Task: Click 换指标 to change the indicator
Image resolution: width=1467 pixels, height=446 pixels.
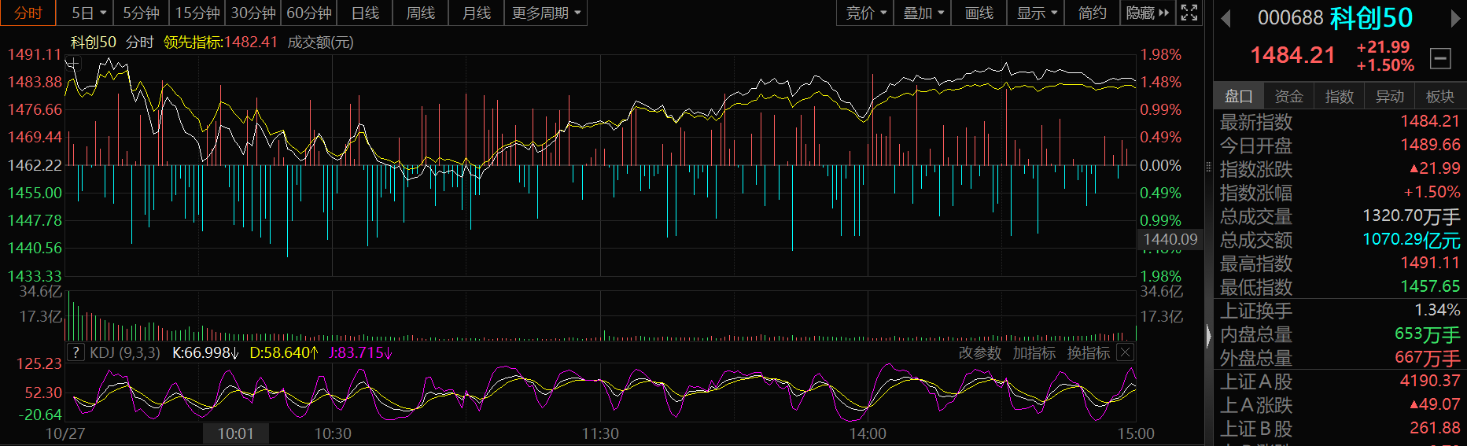Action: (x=1088, y=353)
